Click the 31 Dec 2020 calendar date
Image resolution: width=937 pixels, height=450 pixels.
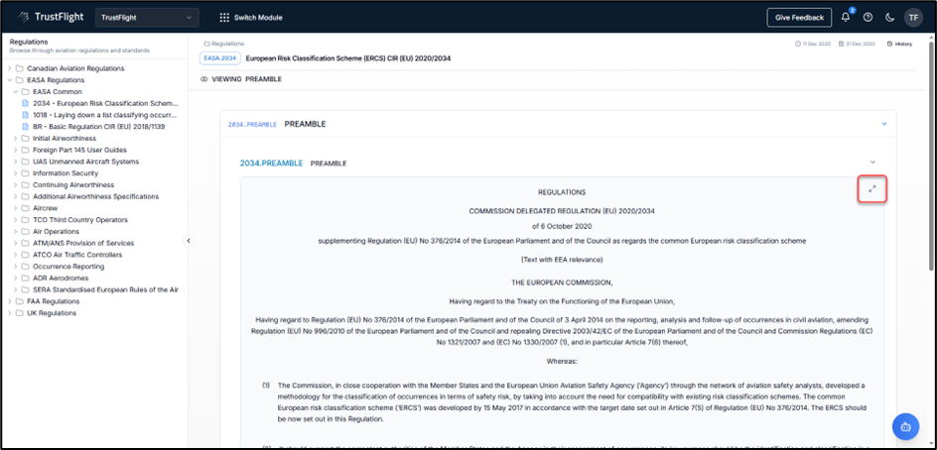click(857, 44)
